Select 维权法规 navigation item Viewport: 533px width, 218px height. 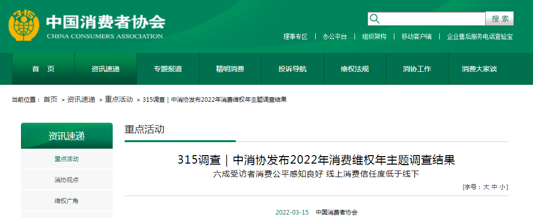(355, 69)
